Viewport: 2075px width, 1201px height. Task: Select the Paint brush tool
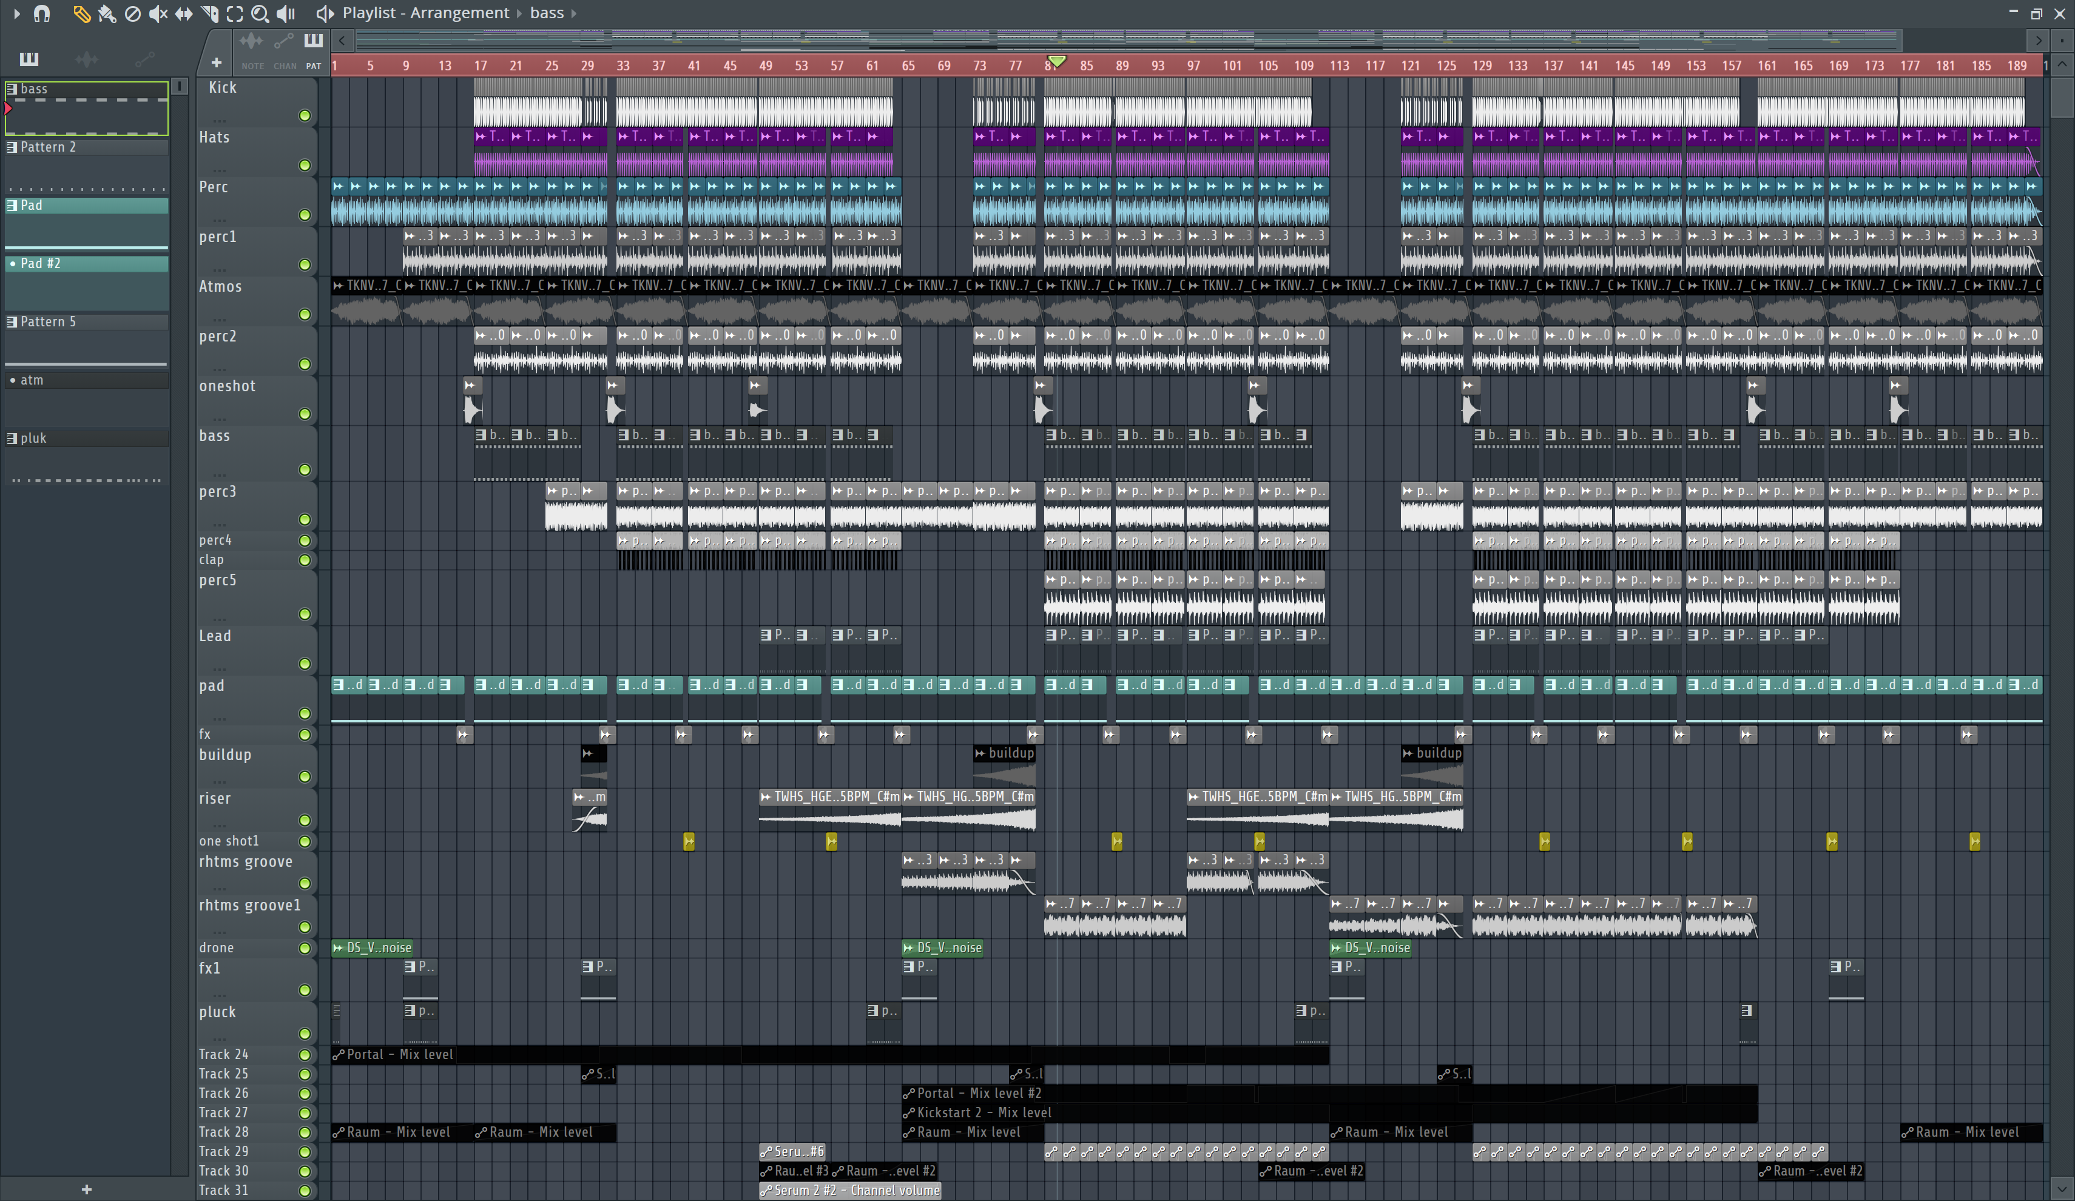107,13
